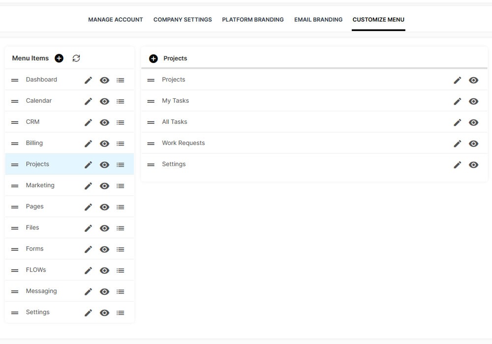Open the Company Settings tab
The image size is (492, 344).
(x=183, y=20)
